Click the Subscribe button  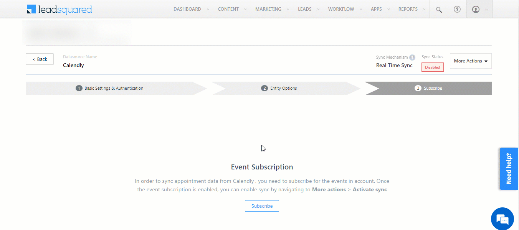tap(262, 206)
